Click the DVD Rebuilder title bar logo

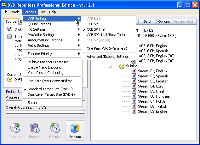pyautogui.click(x=4, y=5)
